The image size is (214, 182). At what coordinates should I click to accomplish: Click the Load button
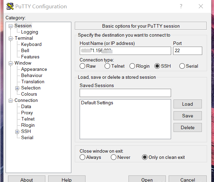point(187,104)
